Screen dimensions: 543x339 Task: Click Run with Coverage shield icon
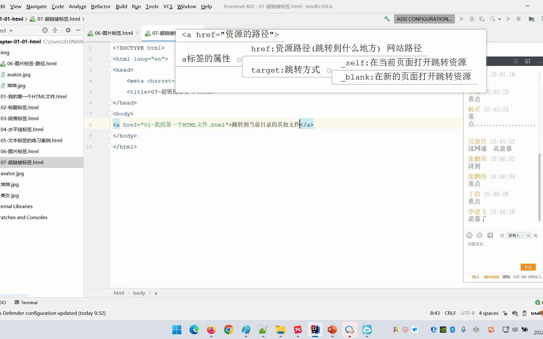[482, 19]
